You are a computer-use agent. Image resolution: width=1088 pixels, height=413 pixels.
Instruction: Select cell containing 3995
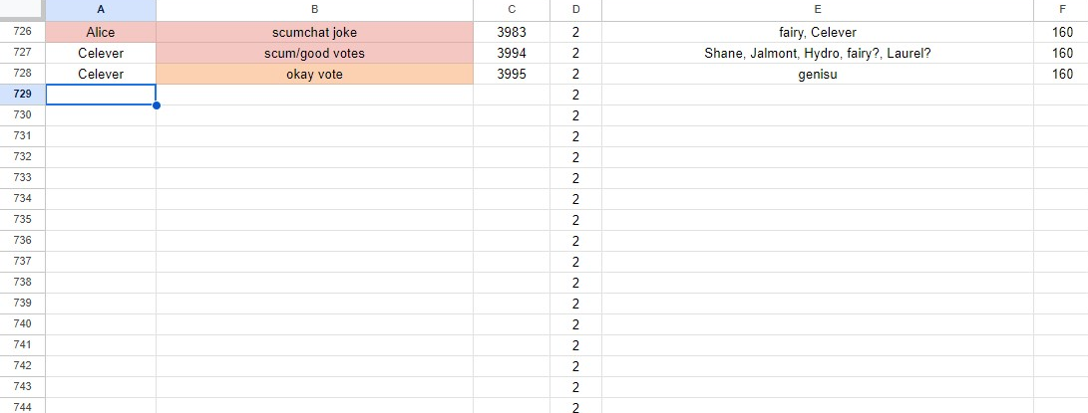coord(512,75)
